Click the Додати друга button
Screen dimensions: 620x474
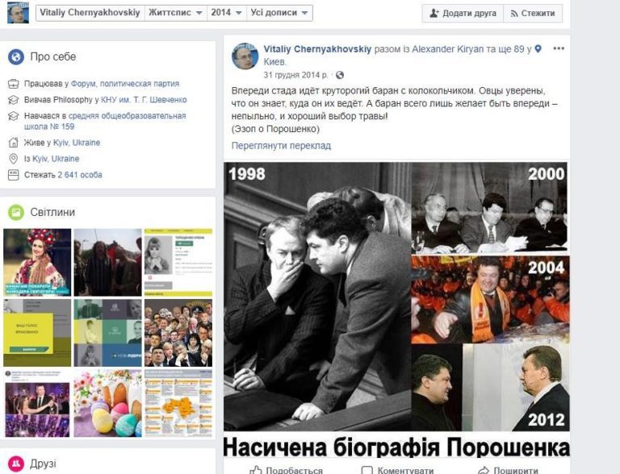463,14
